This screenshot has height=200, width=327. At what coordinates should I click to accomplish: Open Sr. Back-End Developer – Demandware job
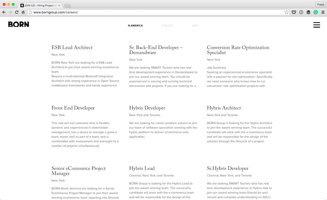tap(156, 50)
